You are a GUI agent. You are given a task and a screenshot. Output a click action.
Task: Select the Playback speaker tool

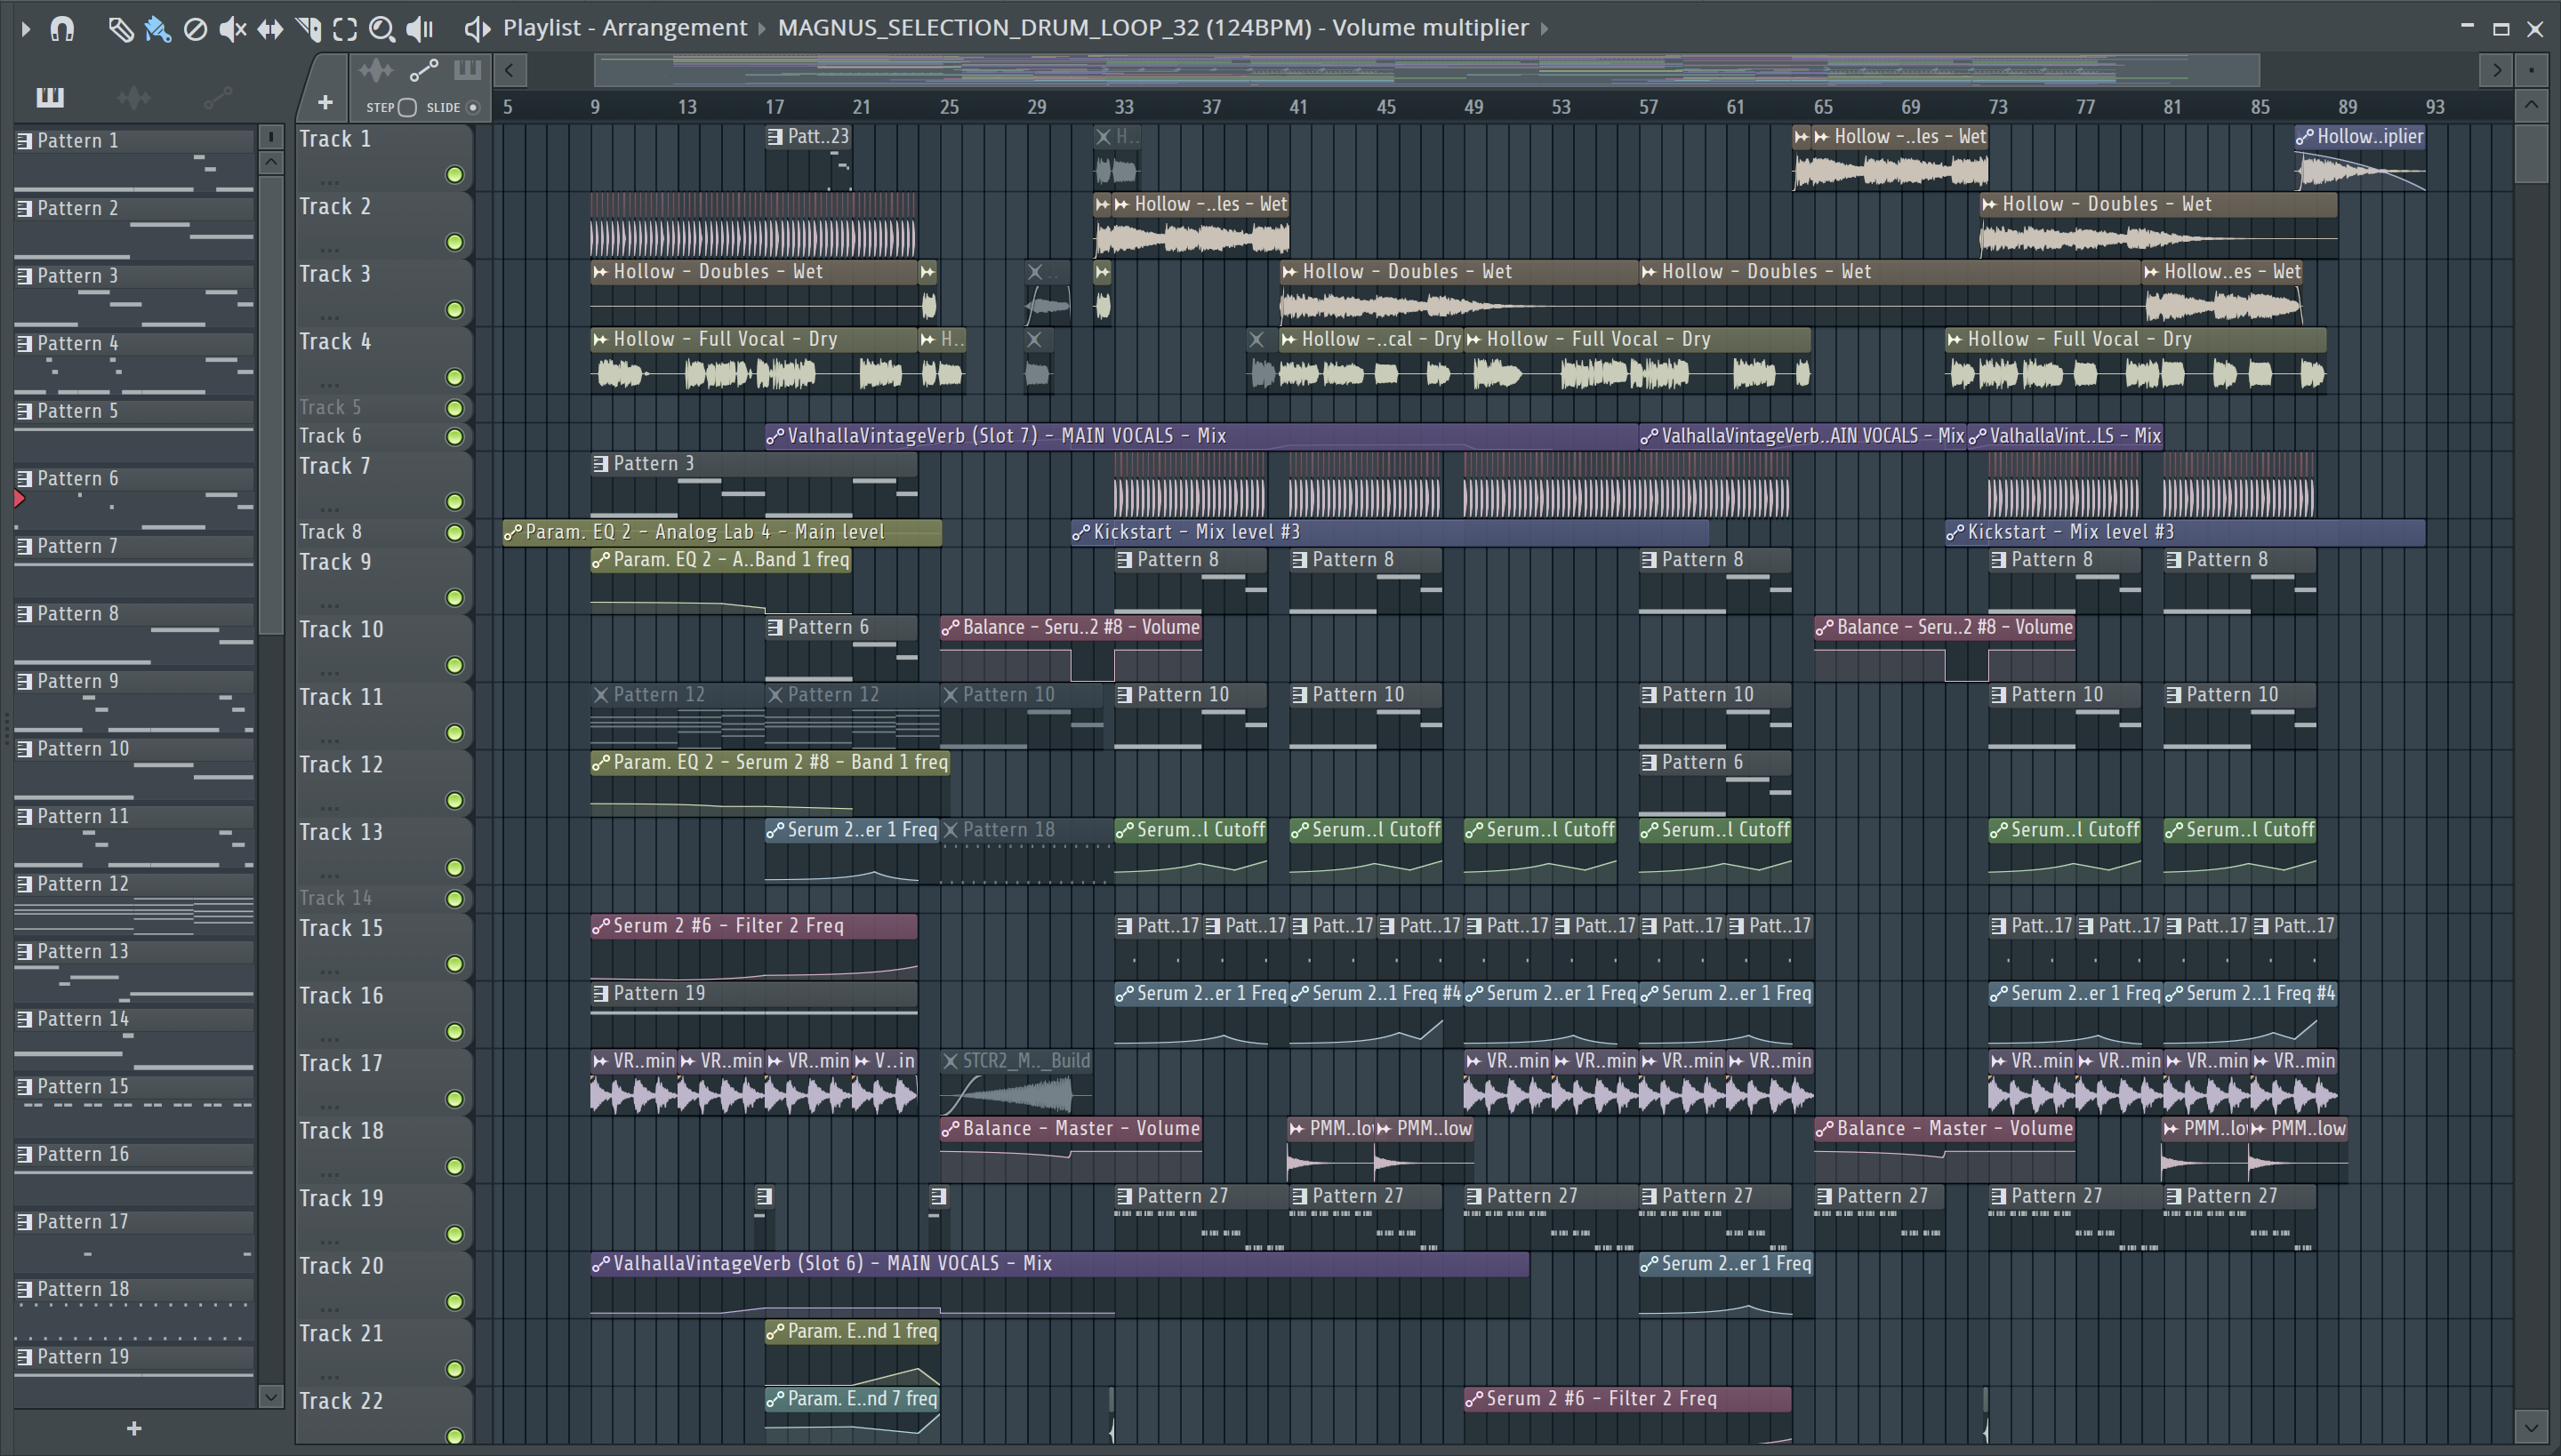(419, 29)
